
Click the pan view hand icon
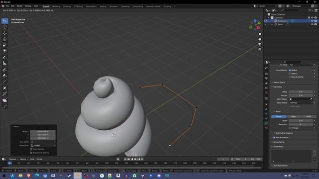point(260,39)
